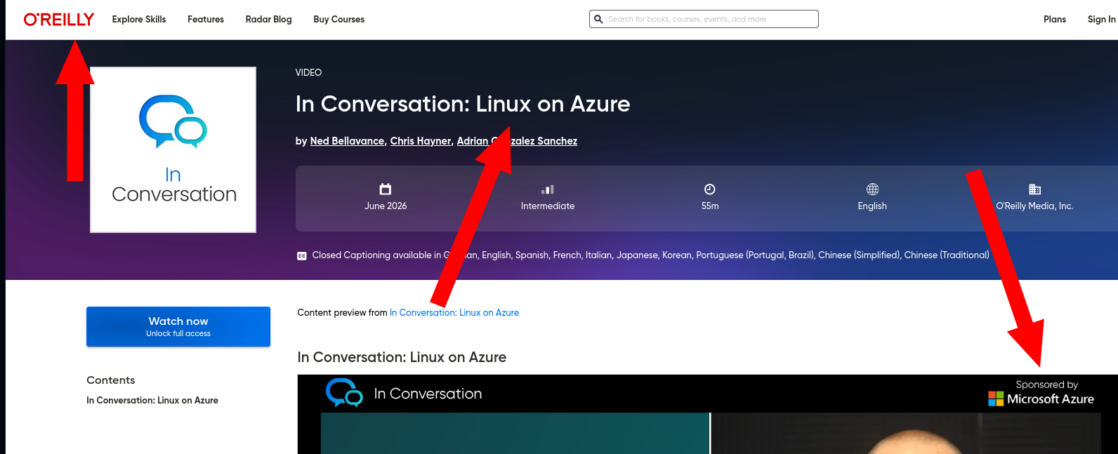The height and width of the screenshot is (454, 1118).
Task: Focus the search books and courses field
Action: 704,19
